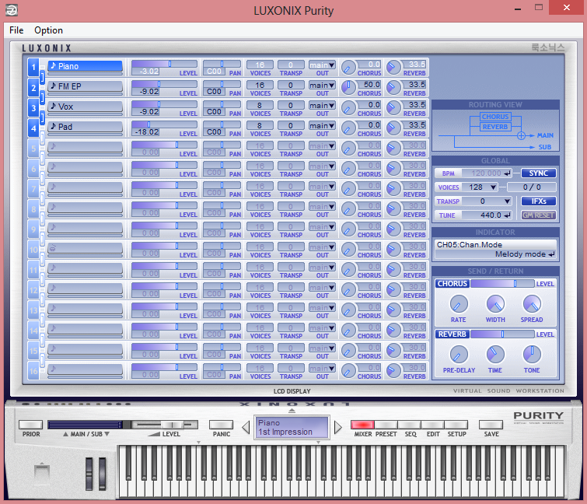Click the BPM value enter arrow

pyautogui.click(x=507, y=173)
